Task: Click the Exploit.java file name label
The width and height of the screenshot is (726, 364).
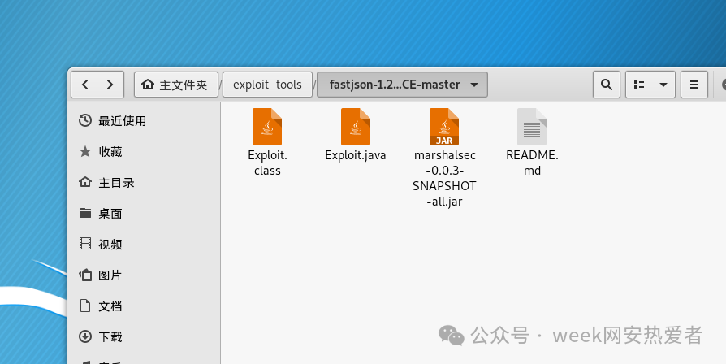Action: point(356,155)
